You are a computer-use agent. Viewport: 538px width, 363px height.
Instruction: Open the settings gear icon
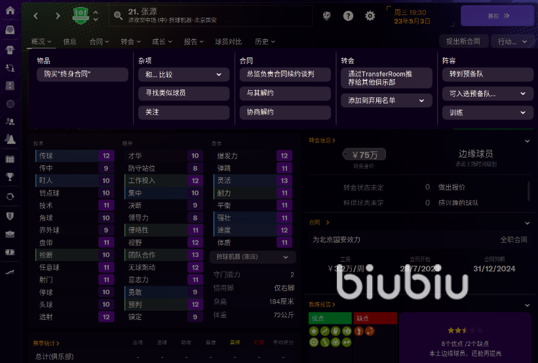370,16
